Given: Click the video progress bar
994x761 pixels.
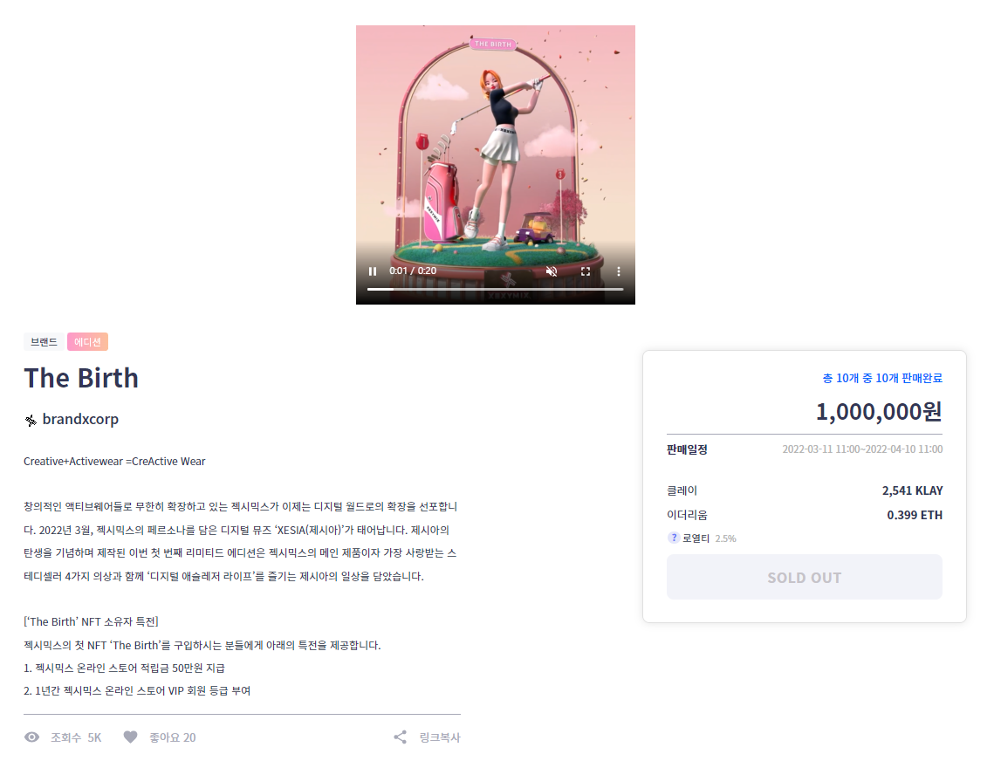Looking at the screenshot, I should click(x=495, y=289).
